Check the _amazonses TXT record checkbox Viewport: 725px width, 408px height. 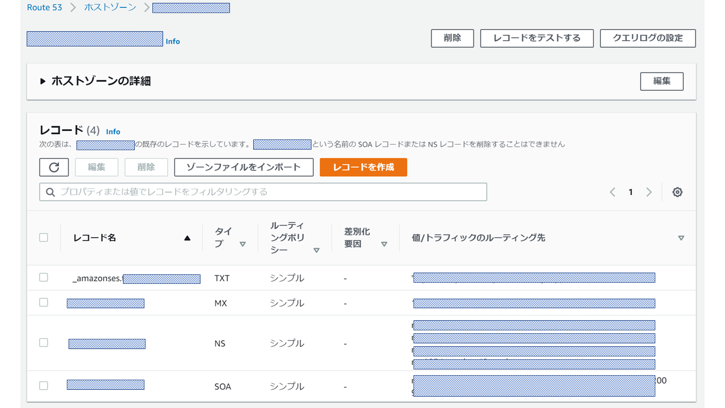pyautogui.click(x=44, y=277)
